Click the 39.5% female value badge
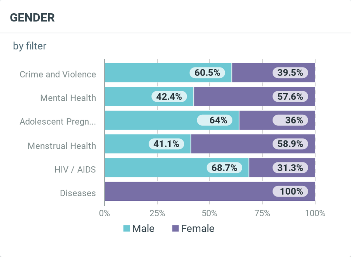 (290, 73)
